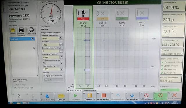Save results with the floppy disk icon
This screenshot has height=108, width=186.
[x=21, y=31]
